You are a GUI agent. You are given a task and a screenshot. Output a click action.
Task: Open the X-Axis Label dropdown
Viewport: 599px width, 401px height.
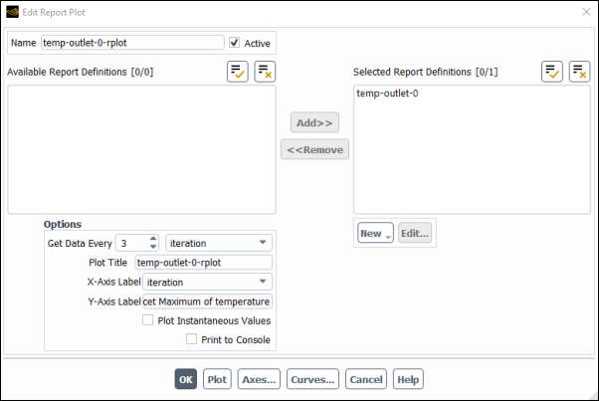tap(207, 282)
